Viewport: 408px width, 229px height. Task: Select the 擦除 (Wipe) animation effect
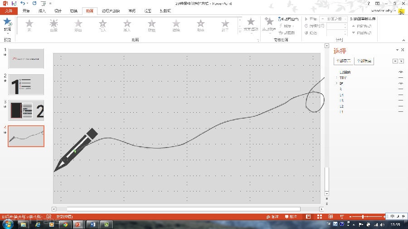[176, 25]
